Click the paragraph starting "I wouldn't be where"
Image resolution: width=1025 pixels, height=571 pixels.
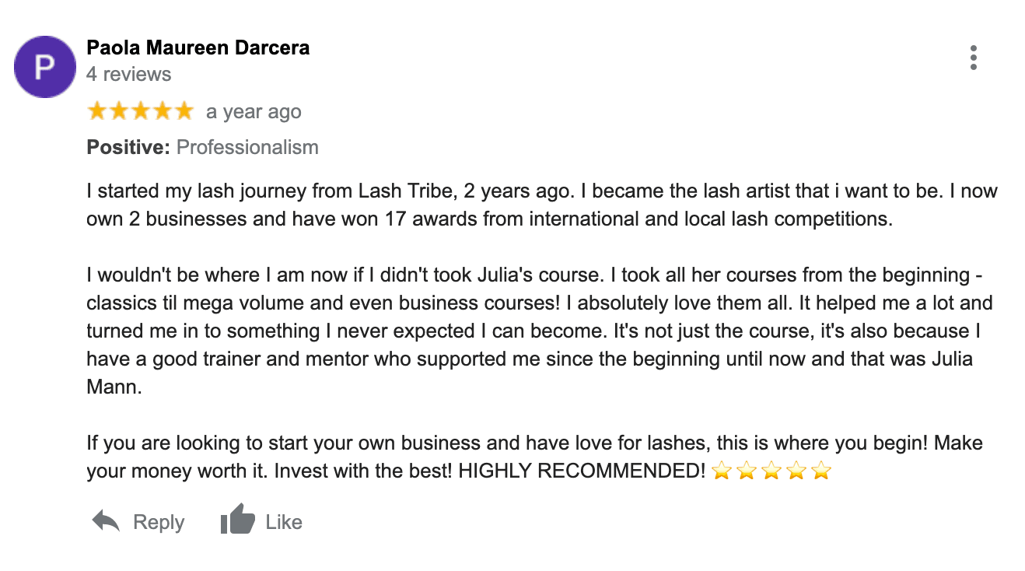click(x=529, y=331)
